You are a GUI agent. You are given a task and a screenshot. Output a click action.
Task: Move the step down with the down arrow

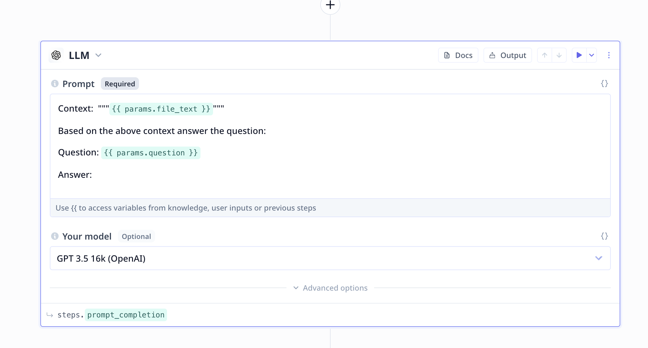tap(559, 55)
